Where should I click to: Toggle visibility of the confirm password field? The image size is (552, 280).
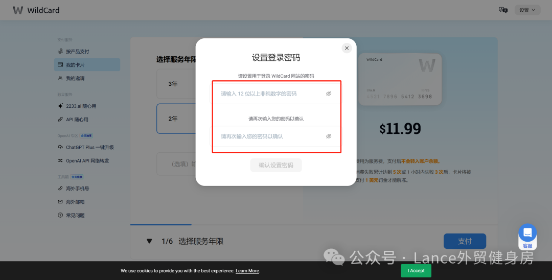point(329,136)
